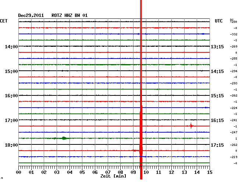Click the date label Dec29,2011
Viewport: 239px width, 182px height.
tap(31, 15)
